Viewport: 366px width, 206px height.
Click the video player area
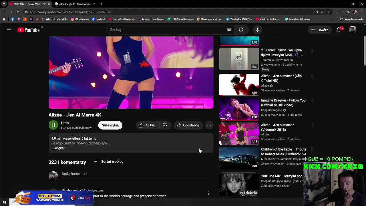coord(131,72)
